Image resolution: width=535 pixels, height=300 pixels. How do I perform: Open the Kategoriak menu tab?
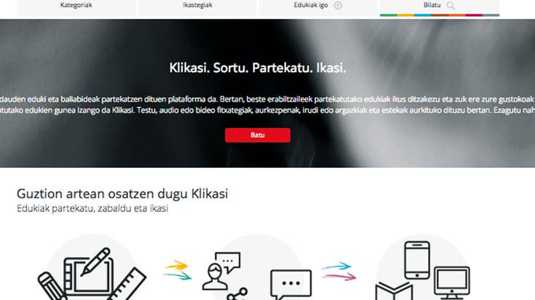click(x=76, y=7)
